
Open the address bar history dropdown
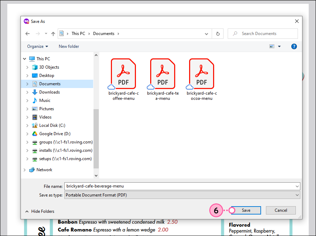[206, 34]
